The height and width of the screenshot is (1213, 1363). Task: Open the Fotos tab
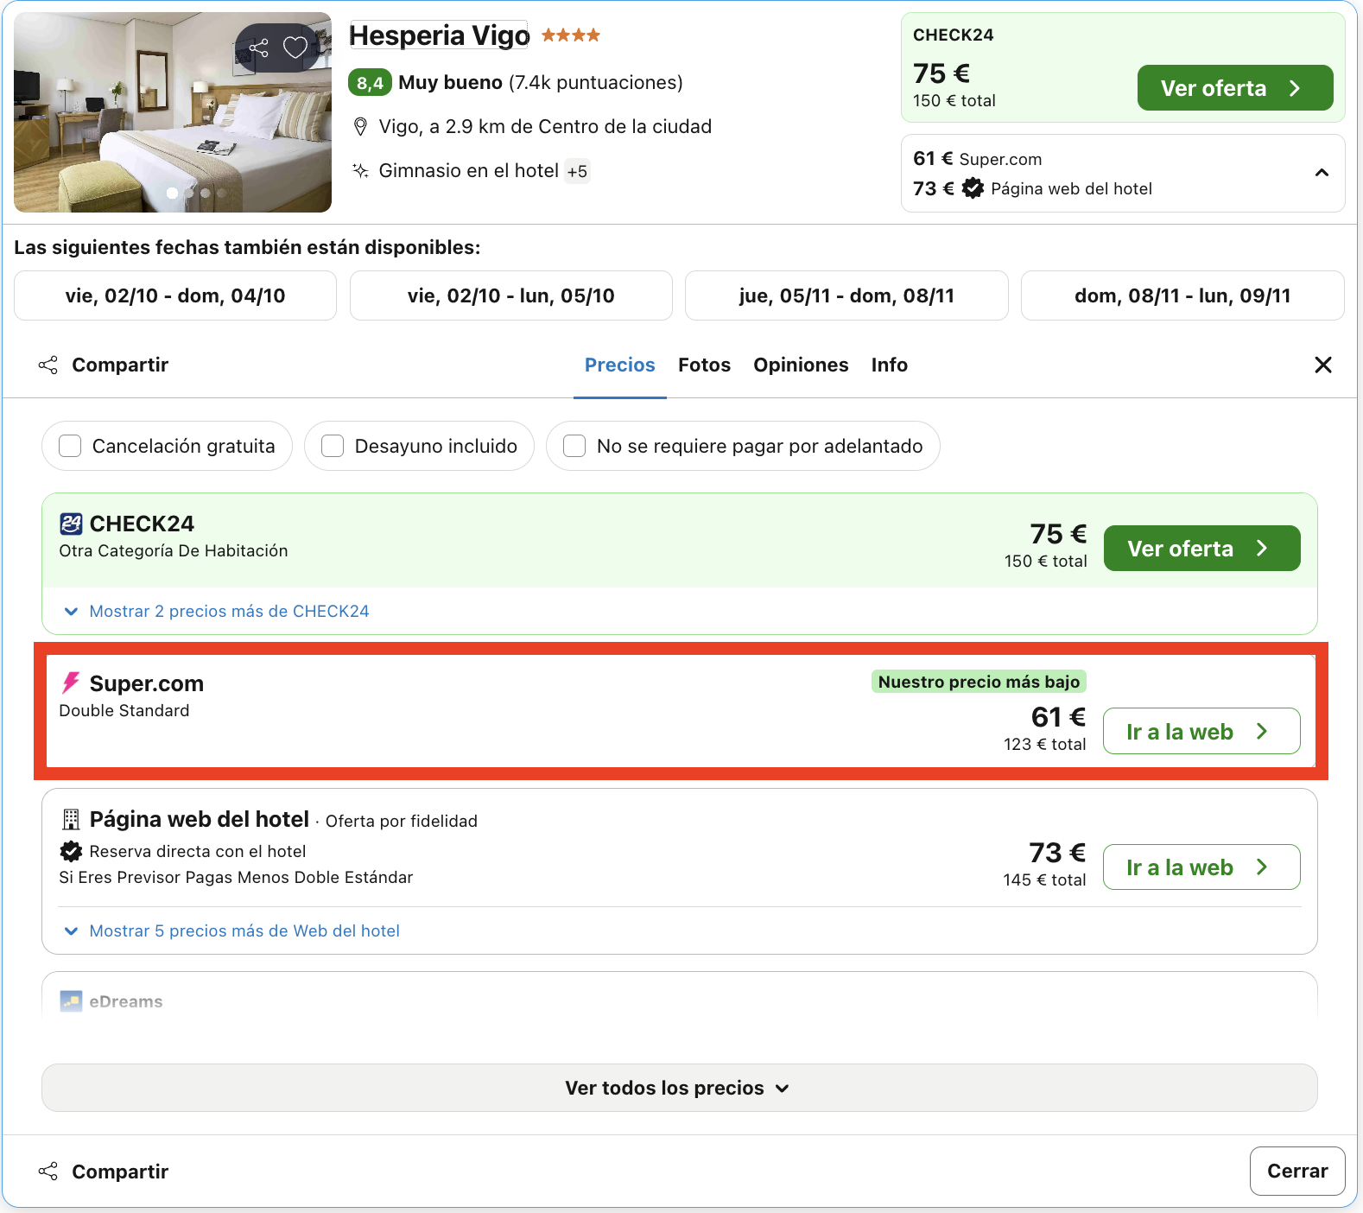[x=705, y=365]
